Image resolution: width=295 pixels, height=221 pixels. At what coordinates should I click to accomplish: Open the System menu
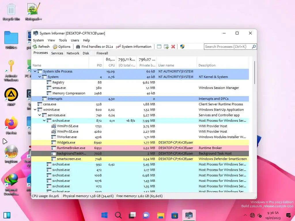click(x=38, y=40)
